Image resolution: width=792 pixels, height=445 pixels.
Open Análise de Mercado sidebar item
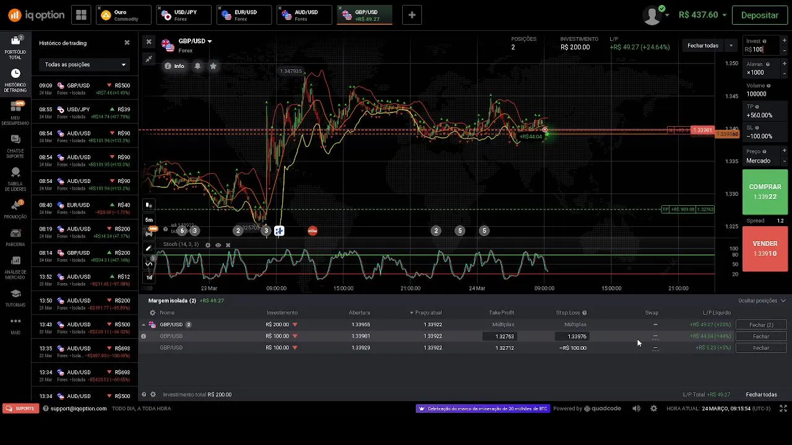pyautogui.click(x=15, y=268)
